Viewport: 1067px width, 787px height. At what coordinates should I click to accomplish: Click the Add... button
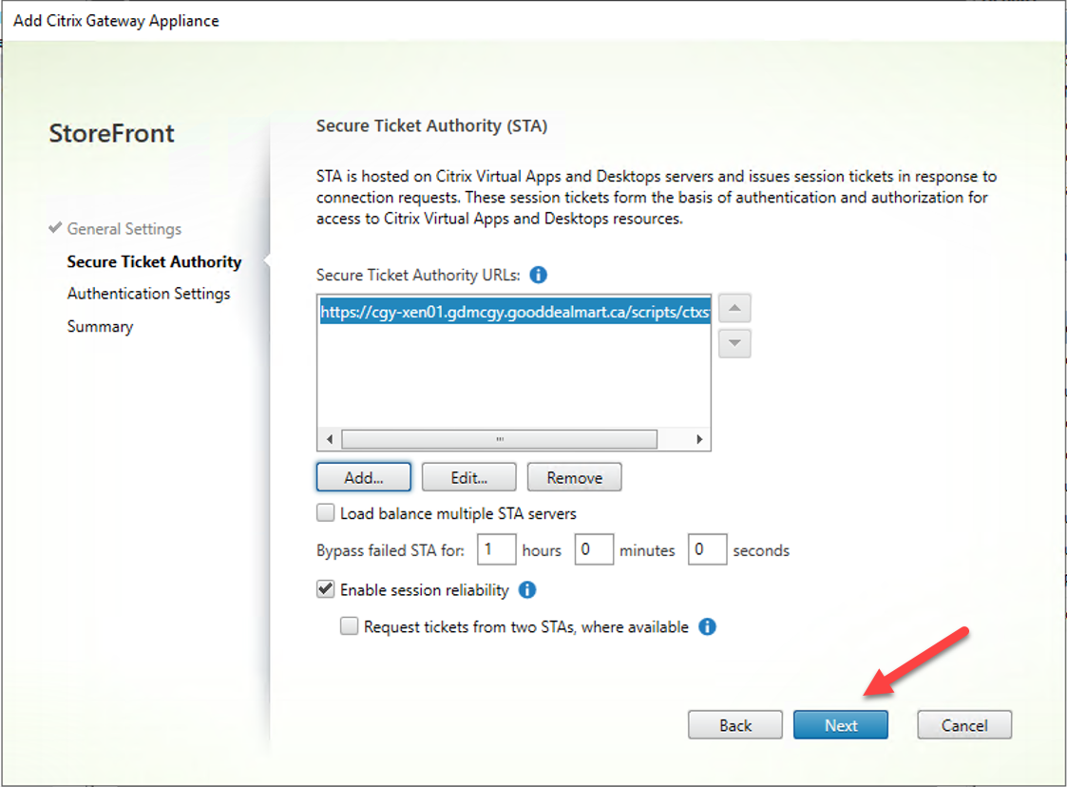pyautogui.click(x=363, y=477)
